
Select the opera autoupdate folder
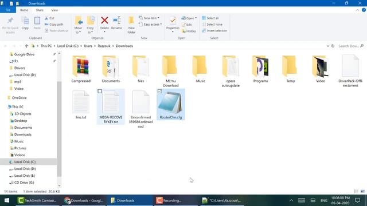click(231, 72)
